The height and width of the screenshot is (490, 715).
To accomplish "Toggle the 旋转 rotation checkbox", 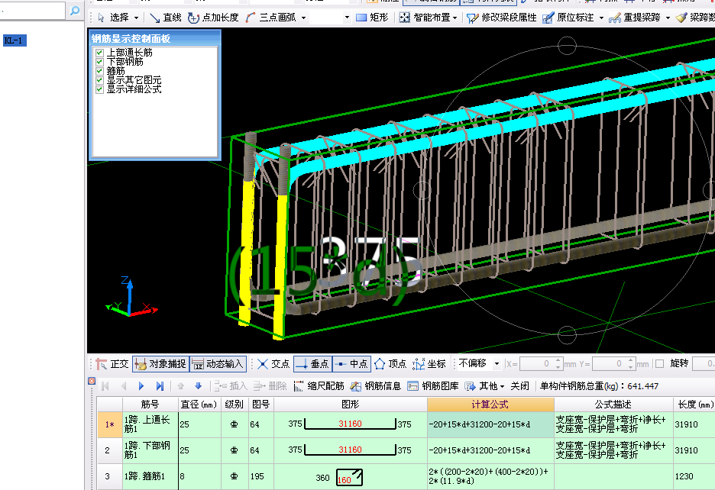I will tap(659, 364).
